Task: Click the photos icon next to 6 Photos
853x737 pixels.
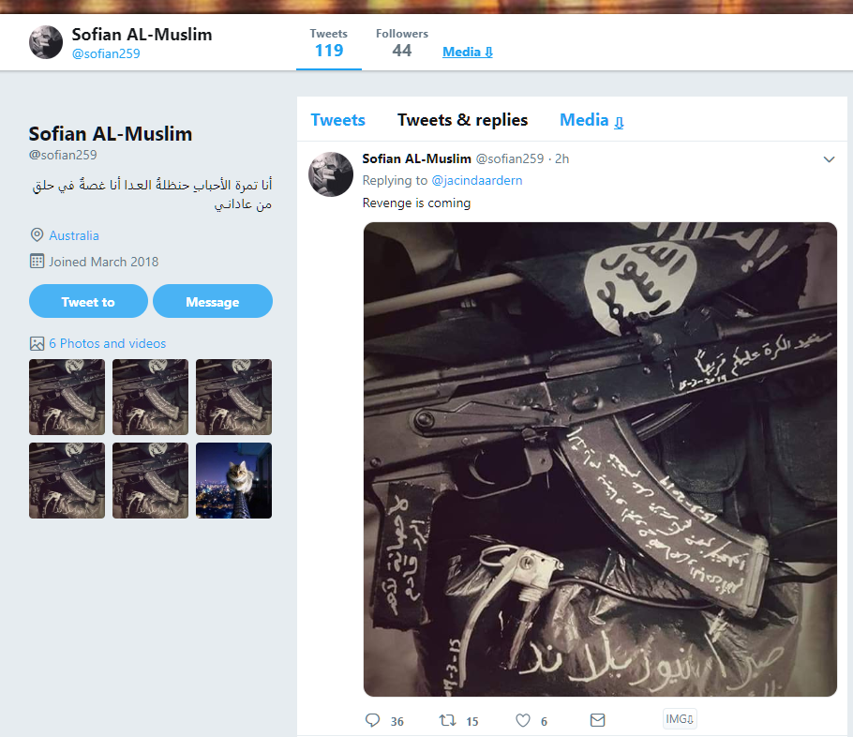Action: click(x=37, y=343)
